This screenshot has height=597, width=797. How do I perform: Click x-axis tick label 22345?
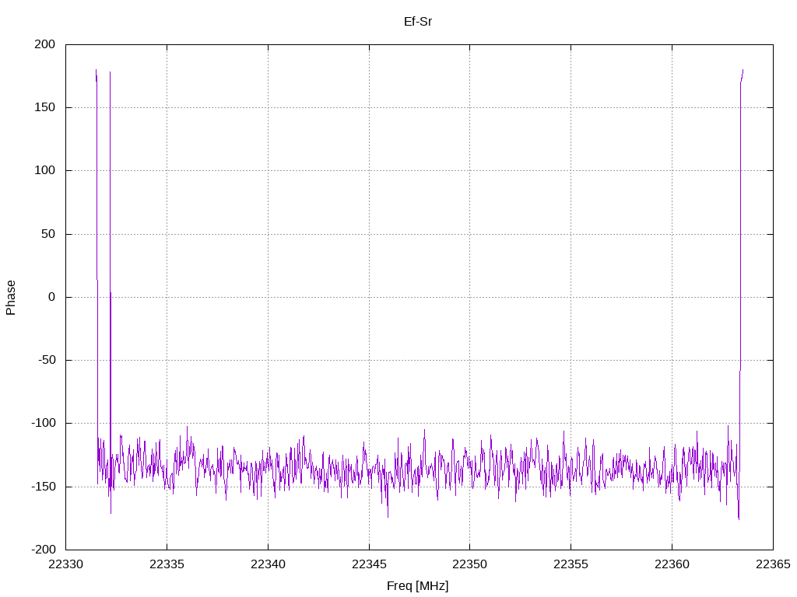[369, 564]
